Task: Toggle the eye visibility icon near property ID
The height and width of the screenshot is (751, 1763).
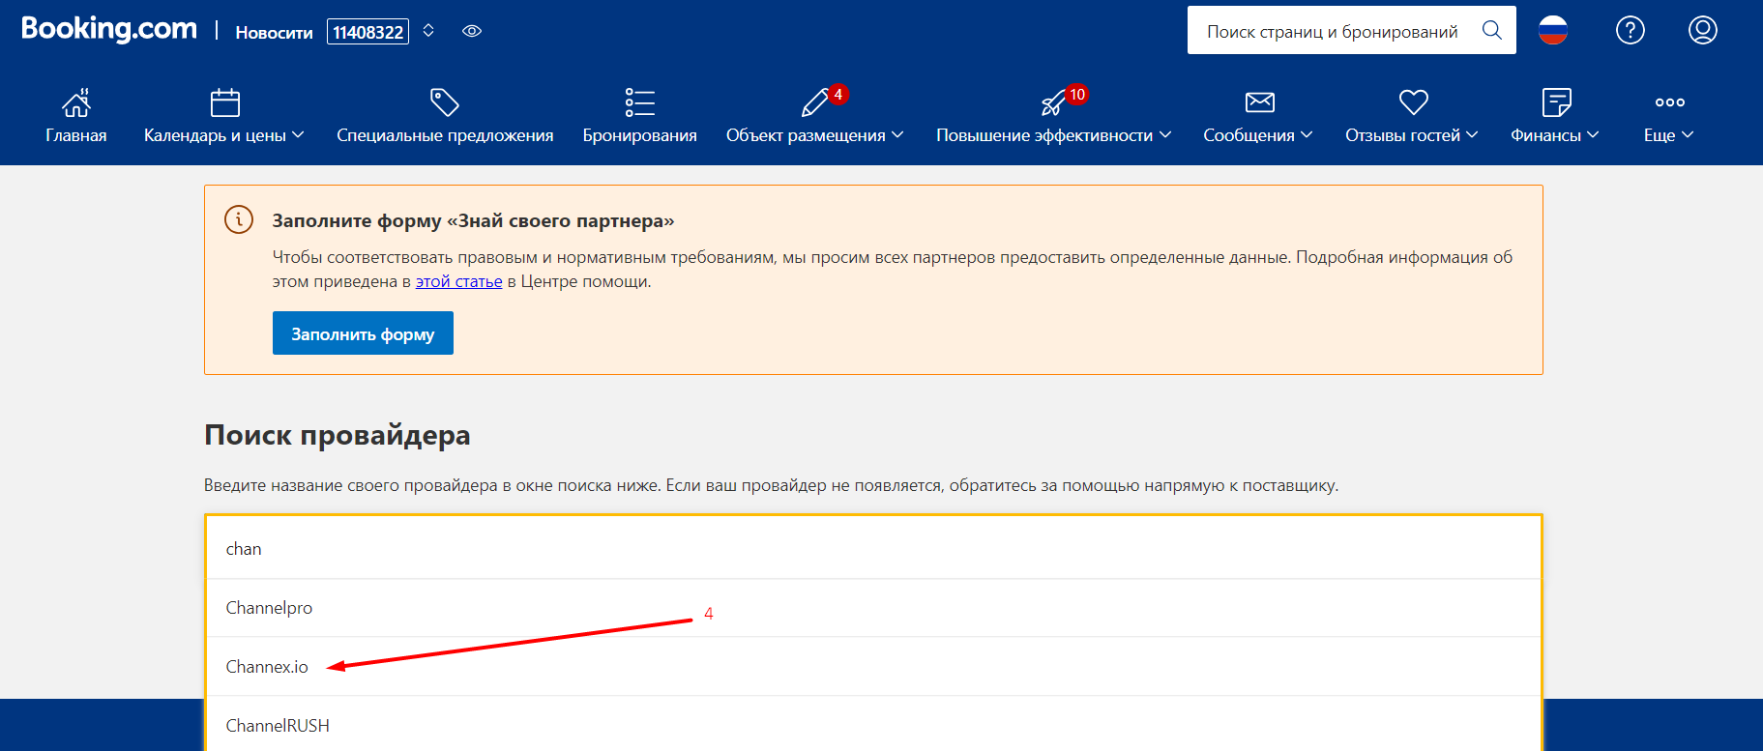Action: pos(472,31)
